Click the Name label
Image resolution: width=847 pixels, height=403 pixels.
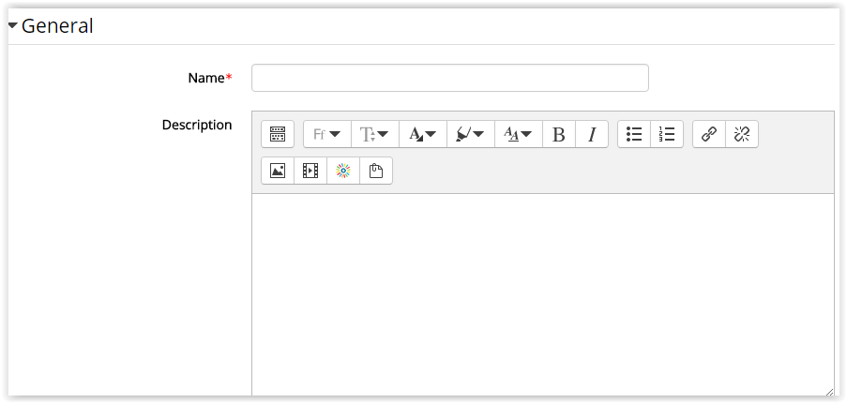[x=205, y=78]
